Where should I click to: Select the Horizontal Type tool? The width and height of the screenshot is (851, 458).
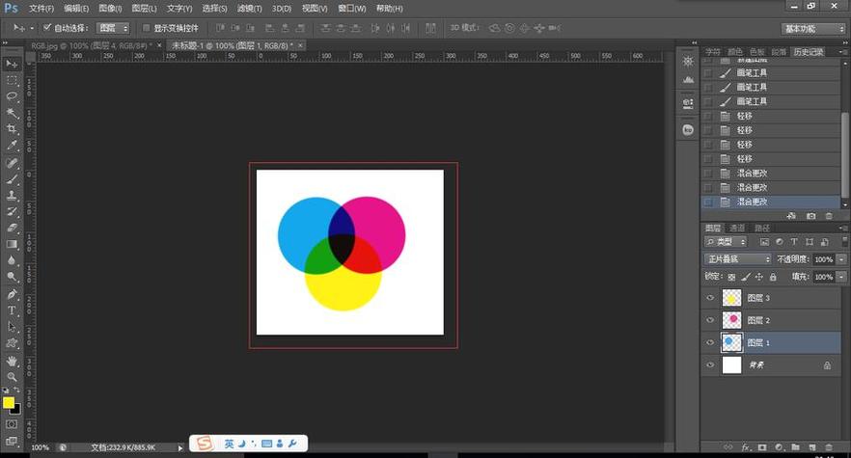click(13, 310)
